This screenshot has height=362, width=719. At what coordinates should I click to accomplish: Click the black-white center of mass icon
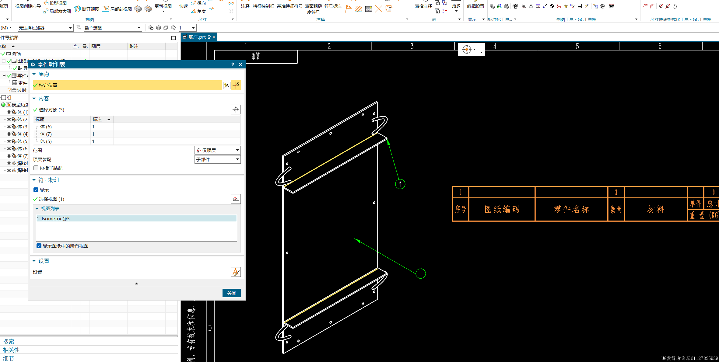pyautogui.click(x=552, y=6)
